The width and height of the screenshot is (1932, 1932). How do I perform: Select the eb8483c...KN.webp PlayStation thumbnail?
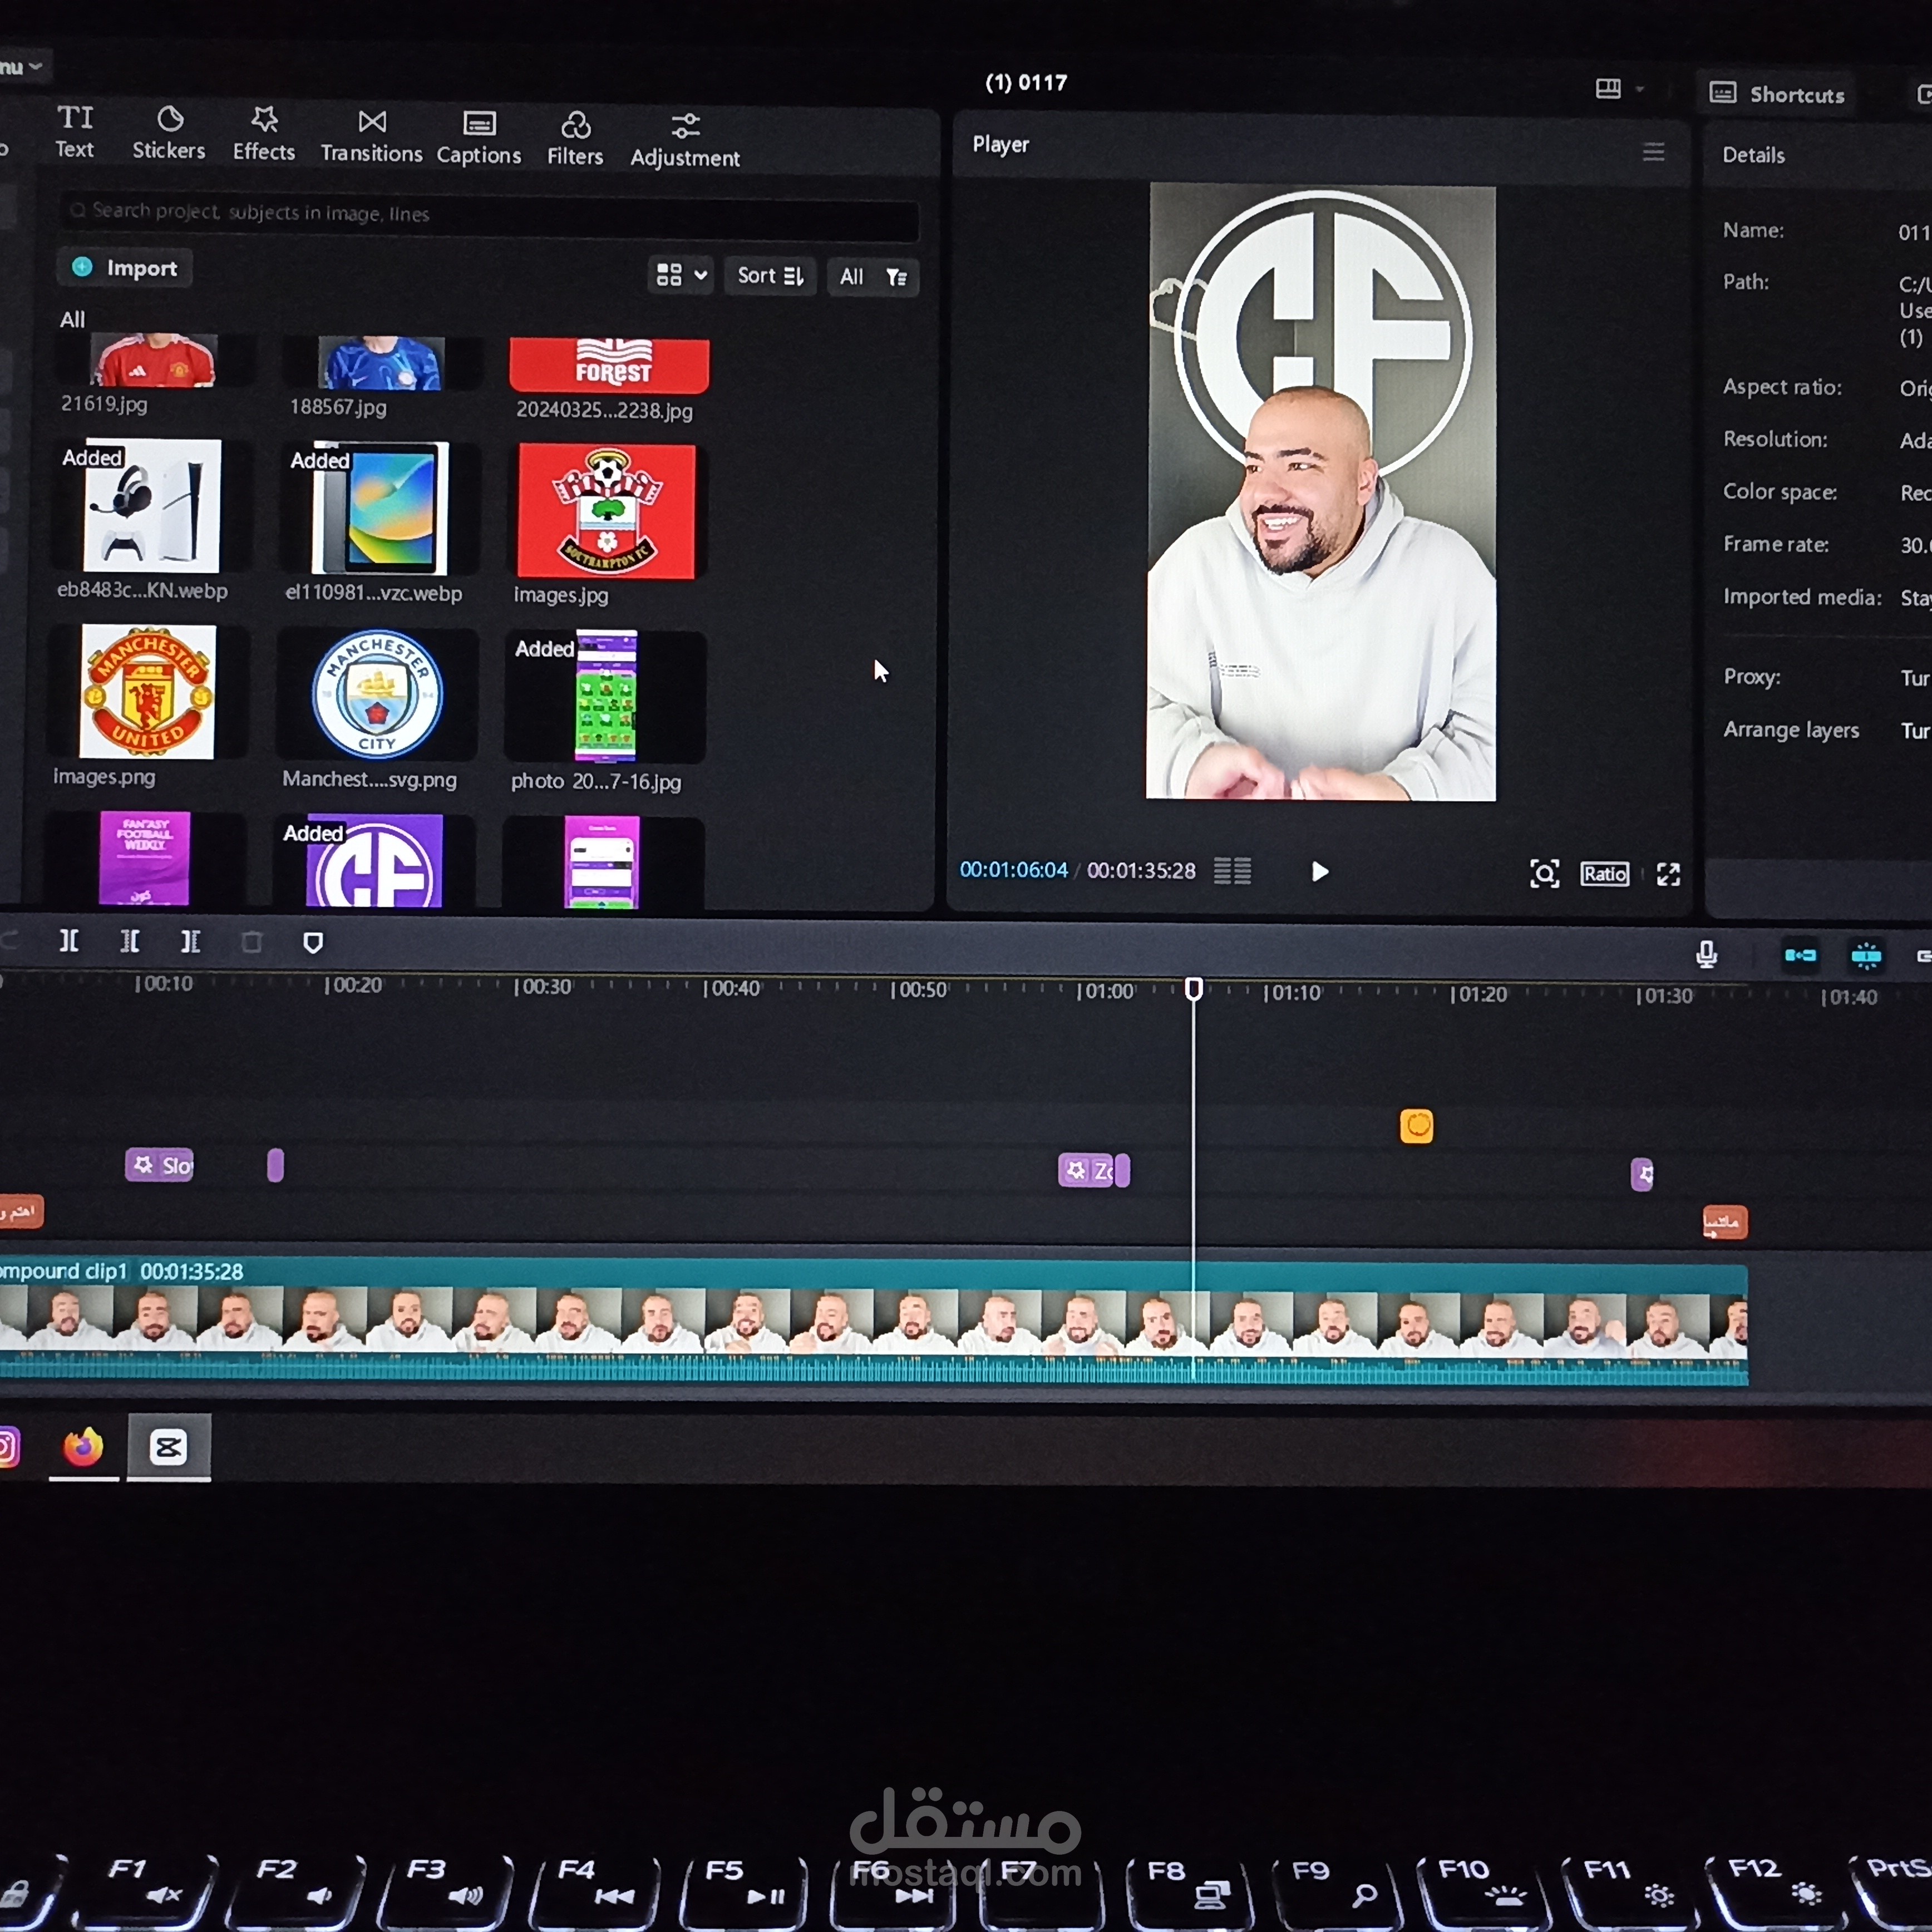(151, 506)
